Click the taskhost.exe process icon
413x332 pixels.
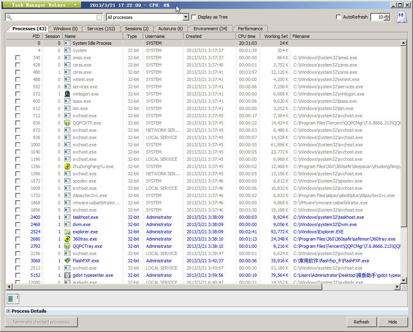[67, 217]
